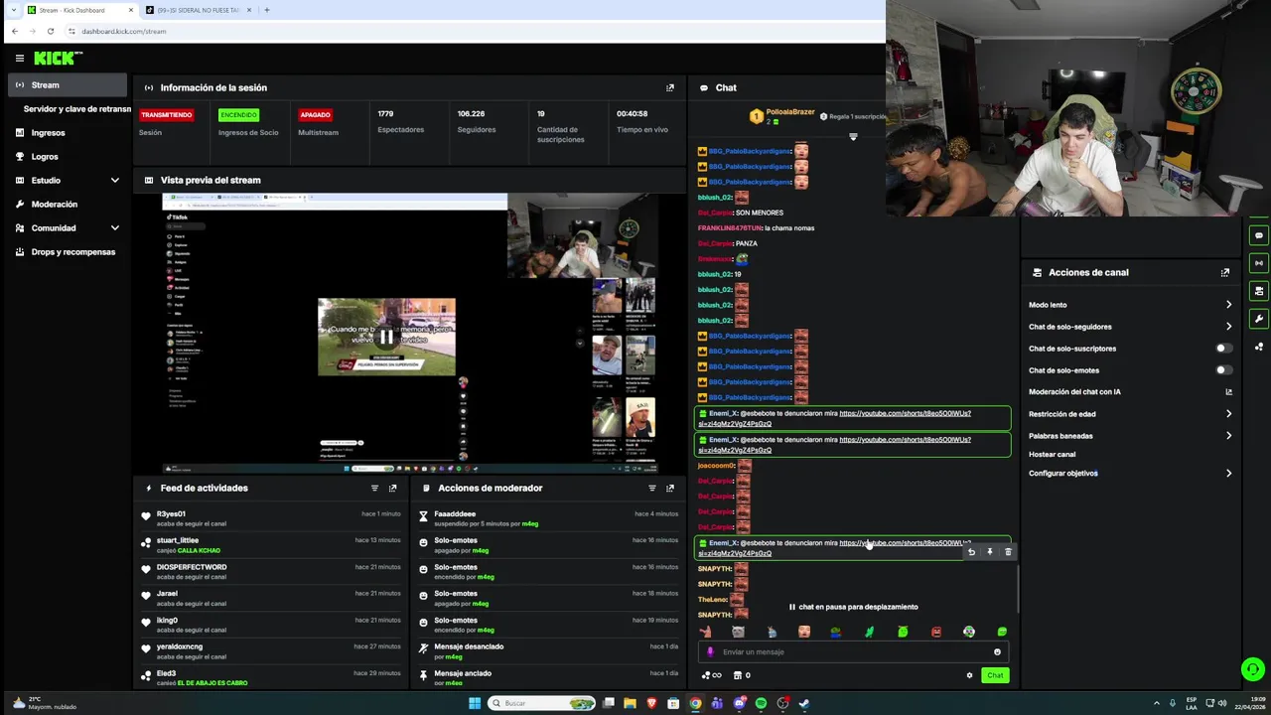The height and width of the screenshot is (715, 1271).
Task: Click the Enviar un mensaje input field
Action: [851, 652]
